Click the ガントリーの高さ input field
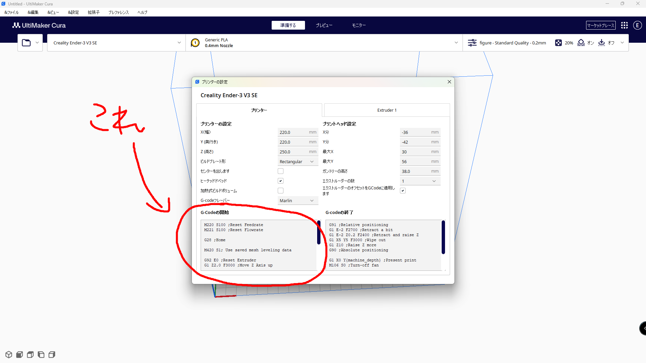 [x=420, y=172]
